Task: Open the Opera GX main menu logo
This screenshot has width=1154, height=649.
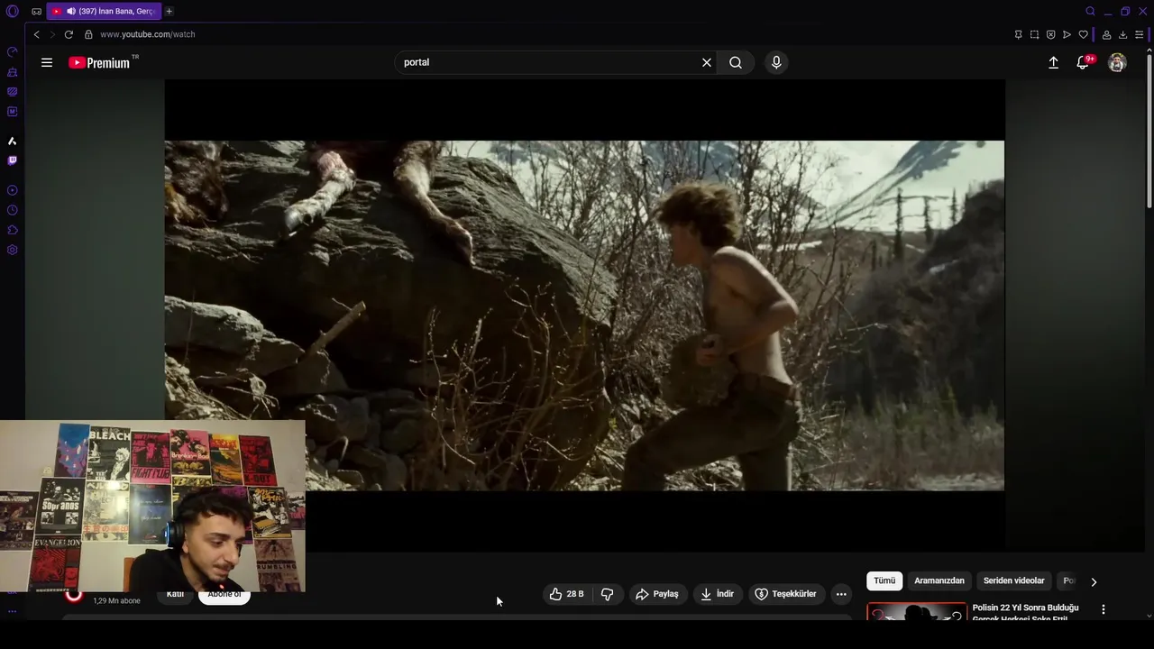Action: [12, 12]
